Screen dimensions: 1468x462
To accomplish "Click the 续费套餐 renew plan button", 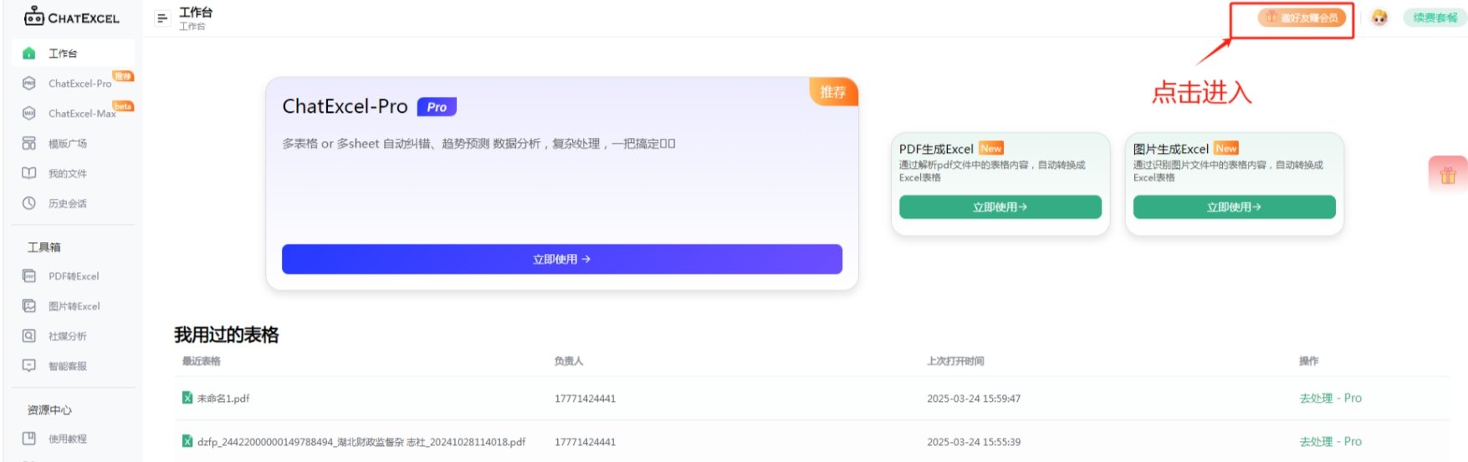I will (1435, 18).
